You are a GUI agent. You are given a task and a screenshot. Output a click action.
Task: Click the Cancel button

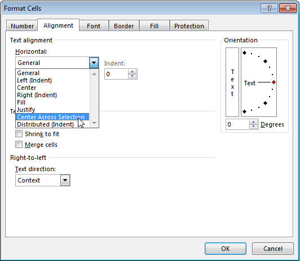tap(273, 249)
